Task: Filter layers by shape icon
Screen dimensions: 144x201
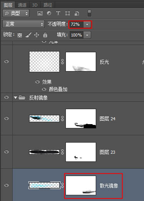Action: [x=67, y=13]
